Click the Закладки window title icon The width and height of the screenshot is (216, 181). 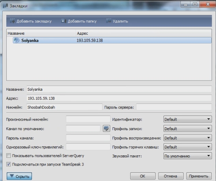click(5, 6)
